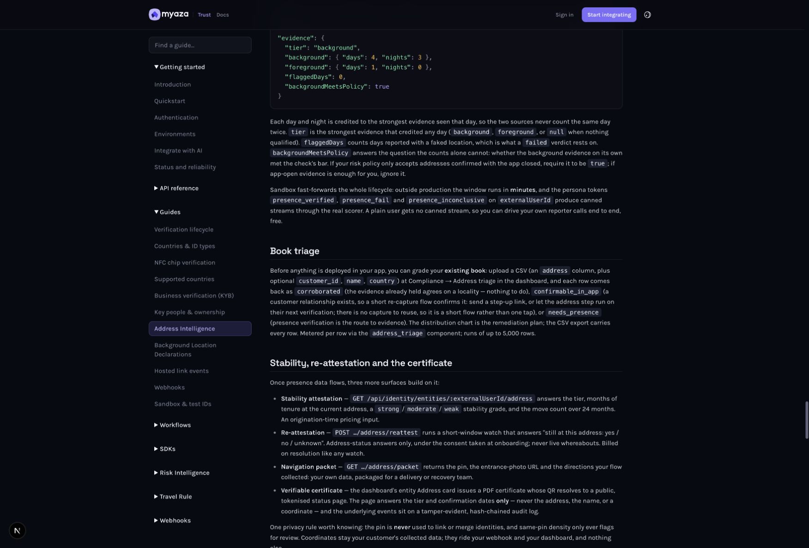Expand the API reference section

176,188
